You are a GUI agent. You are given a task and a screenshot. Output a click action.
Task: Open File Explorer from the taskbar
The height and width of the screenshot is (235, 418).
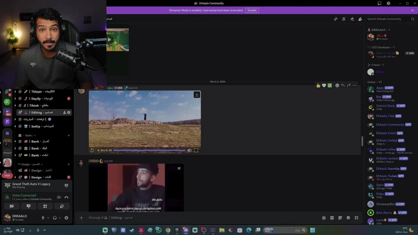tap(222, 230)
